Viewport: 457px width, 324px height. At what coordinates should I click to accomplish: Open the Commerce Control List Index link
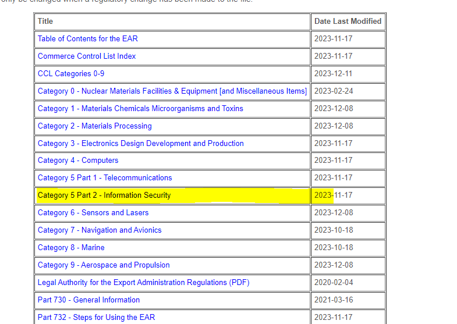pos(87,56)
